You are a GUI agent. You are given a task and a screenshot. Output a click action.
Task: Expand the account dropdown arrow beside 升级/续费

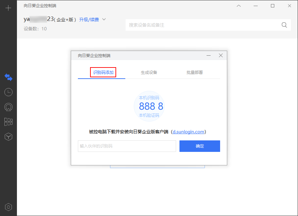pos(104,19)
